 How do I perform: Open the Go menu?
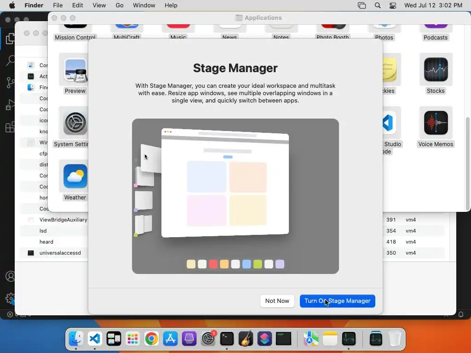119,6
